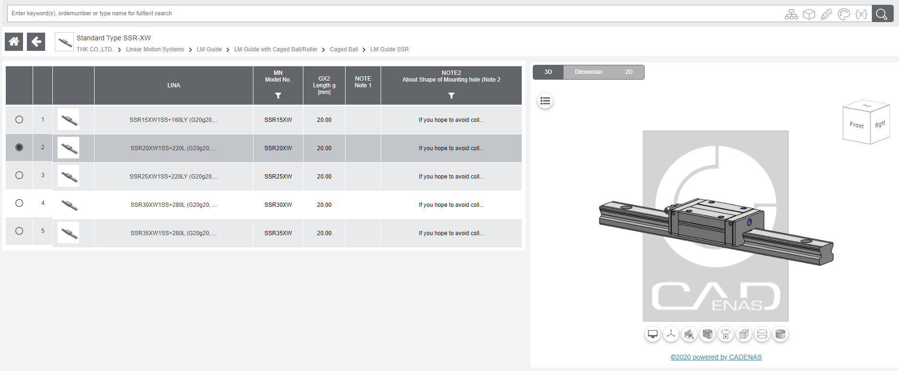The height and width of the screenshot is (371, 899).
Task: Click the Right face of view cube
Action: click(x=880, y=124)
